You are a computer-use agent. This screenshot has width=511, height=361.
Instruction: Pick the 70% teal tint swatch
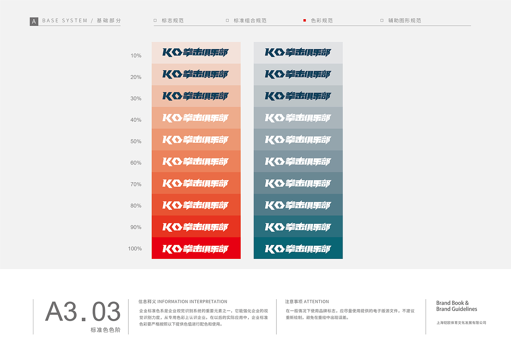coord(298,183)
